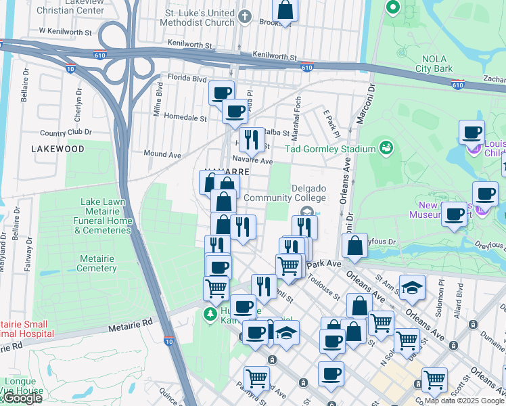
Task: Open the Delgado Community College graduation icon
Action: click(307, 212)
